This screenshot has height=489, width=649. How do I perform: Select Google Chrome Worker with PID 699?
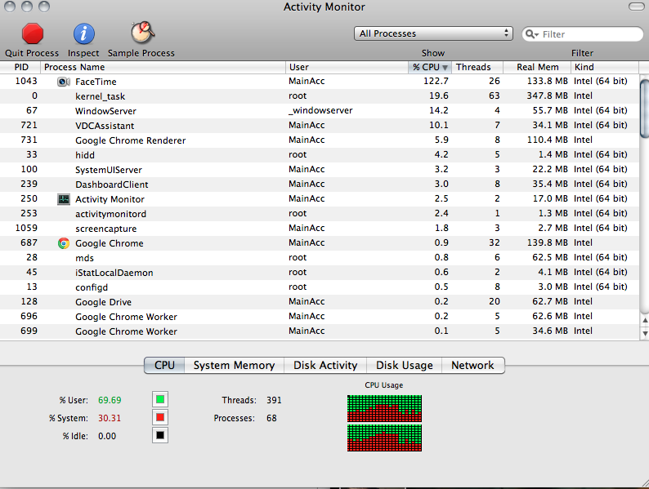[x=320, y=331]
